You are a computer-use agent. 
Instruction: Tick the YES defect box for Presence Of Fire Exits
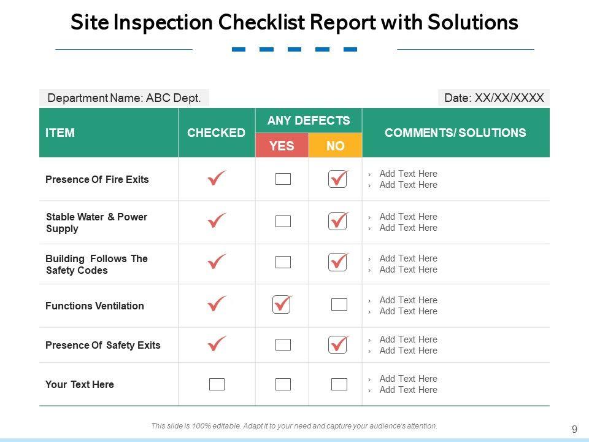tap(283, 179)
